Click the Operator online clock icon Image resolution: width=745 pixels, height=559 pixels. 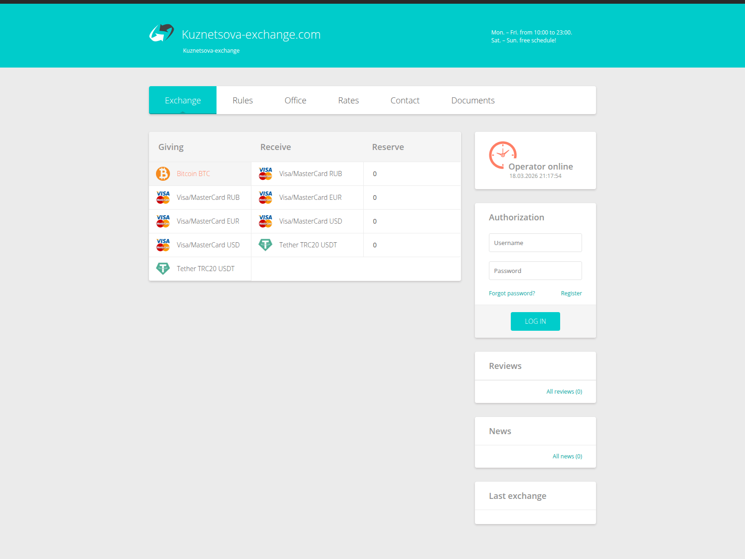pyautogui.click(x=503, y=155)
